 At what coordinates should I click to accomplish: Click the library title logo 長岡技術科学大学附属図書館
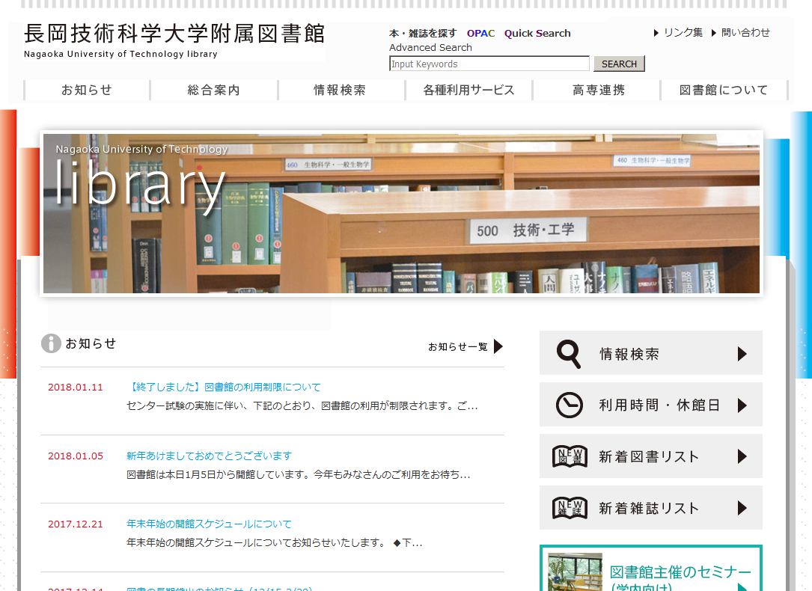[174, 34]
